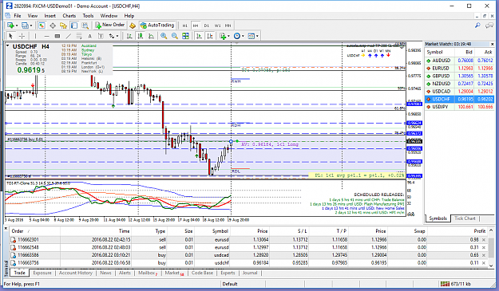Image resolution: width=499 pixels, height=291 pixels.
Task: Expand the indicators dropdown arrow
Action: point(228,36)
